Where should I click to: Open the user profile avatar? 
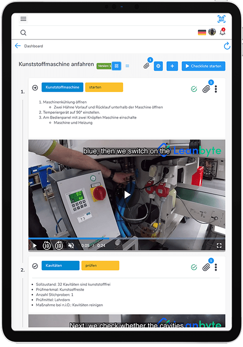pos(212,32)
